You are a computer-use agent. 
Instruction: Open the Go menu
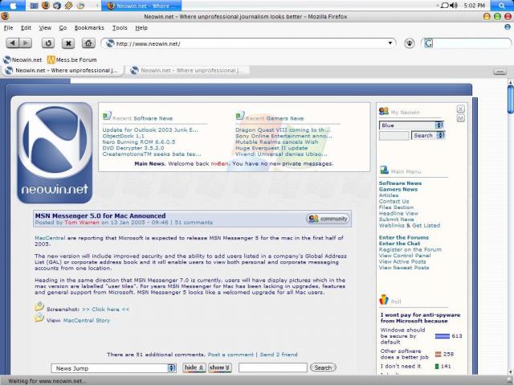point(63,28)
